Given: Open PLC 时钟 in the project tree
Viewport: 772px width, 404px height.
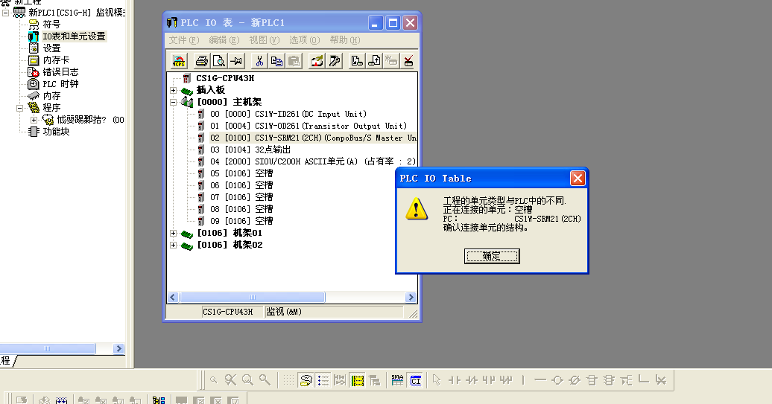Looking at the screenshot, I should [60, 84].
